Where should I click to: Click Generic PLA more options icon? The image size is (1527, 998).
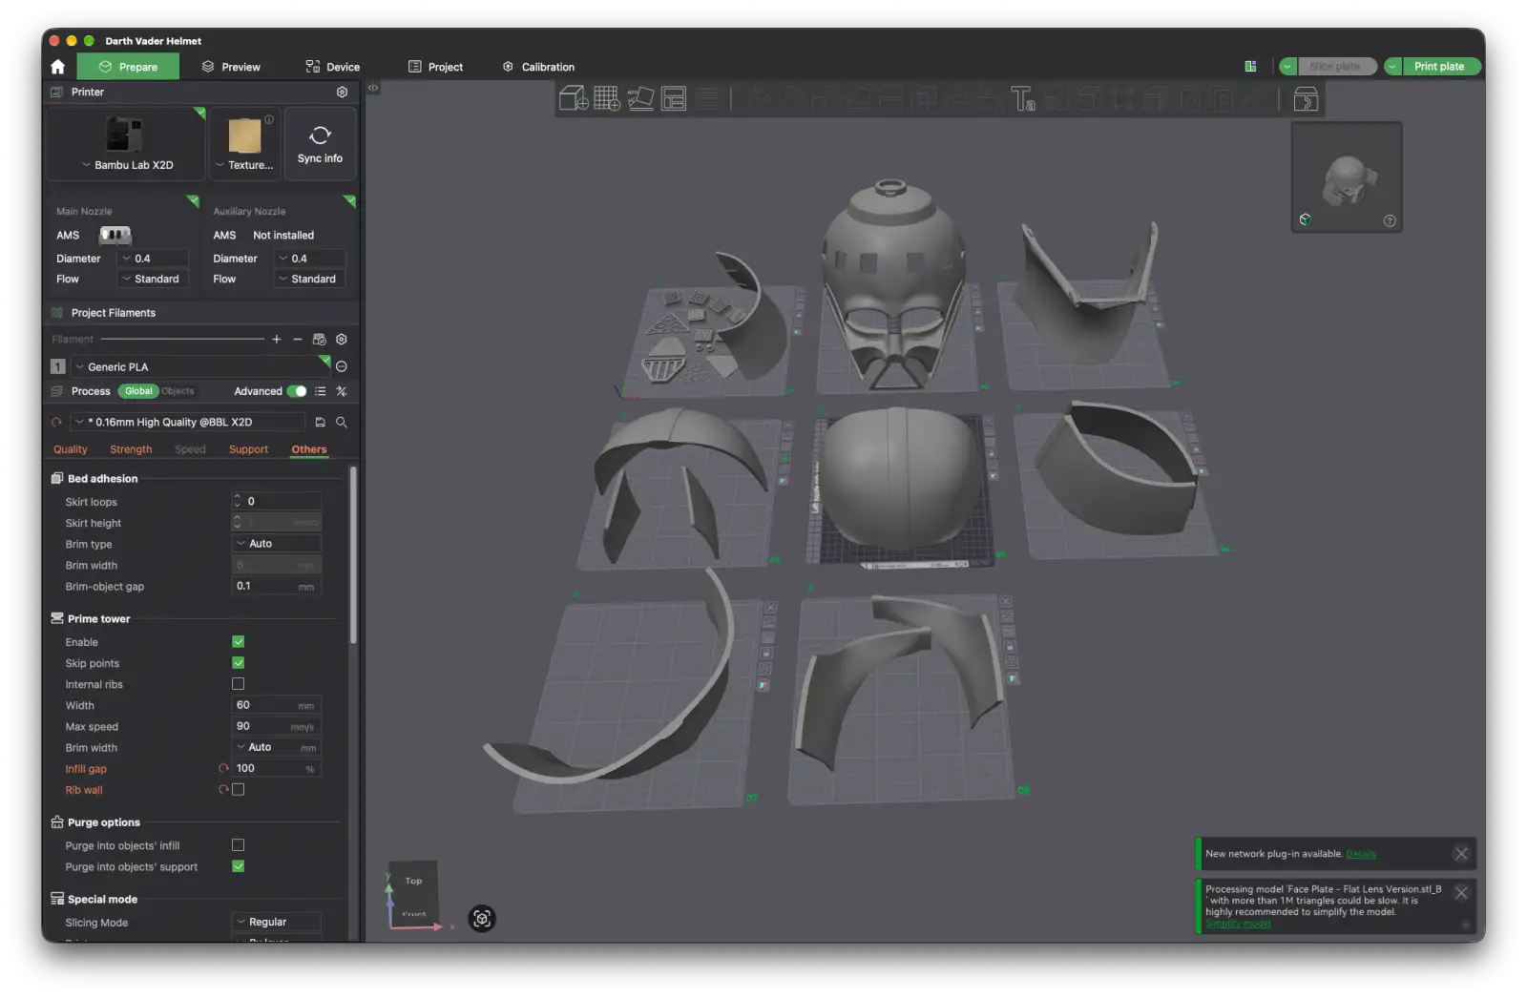[342, 366]
